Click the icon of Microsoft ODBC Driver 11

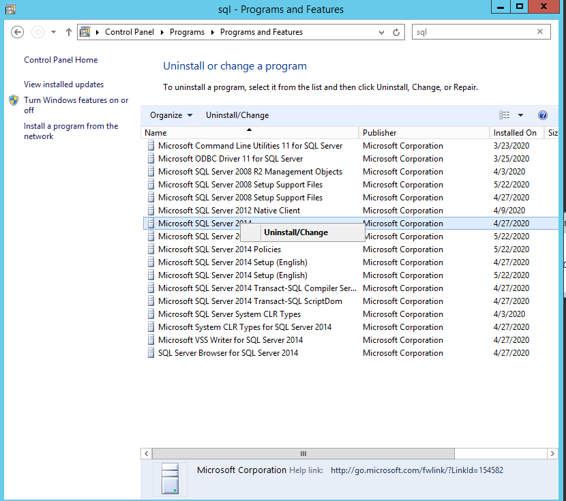151,159
